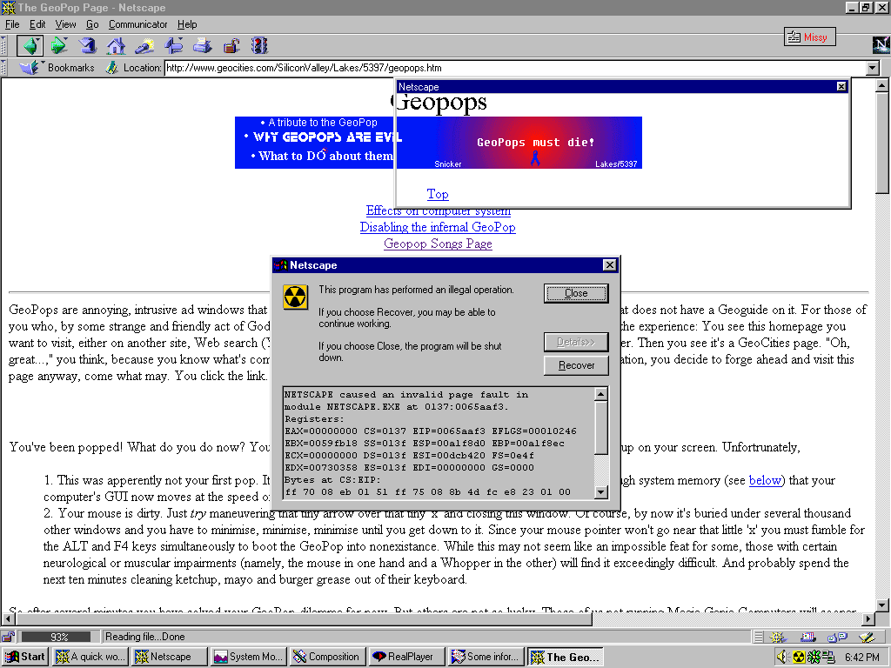Click the Netscape N throbber logo
The image size is (891, 668).
pyautogui.click(x=881, y=45)
